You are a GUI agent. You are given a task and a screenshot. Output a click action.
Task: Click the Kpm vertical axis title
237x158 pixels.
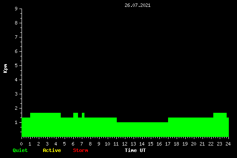pyautogui.click(x=5, y=68)
